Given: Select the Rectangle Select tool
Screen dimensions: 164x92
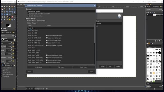Looking at the screenshot, I should tap(2, 7).
